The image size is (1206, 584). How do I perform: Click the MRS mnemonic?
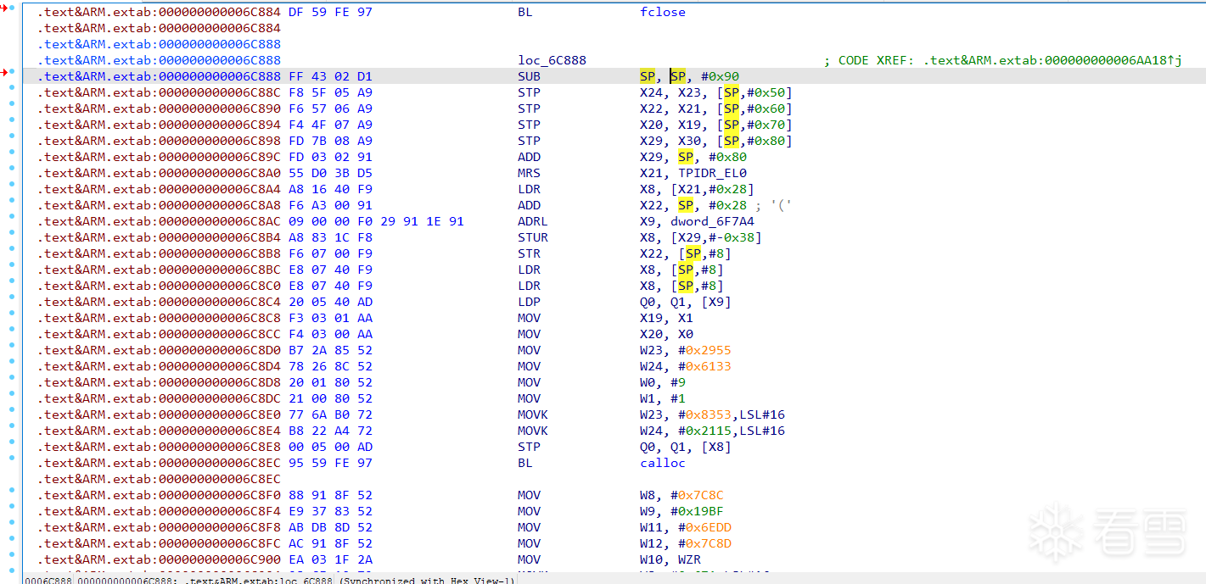(x=529, y=173)
